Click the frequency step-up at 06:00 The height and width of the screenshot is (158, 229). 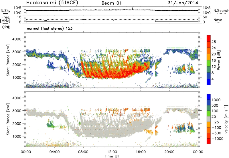click(x=69, y=21)
